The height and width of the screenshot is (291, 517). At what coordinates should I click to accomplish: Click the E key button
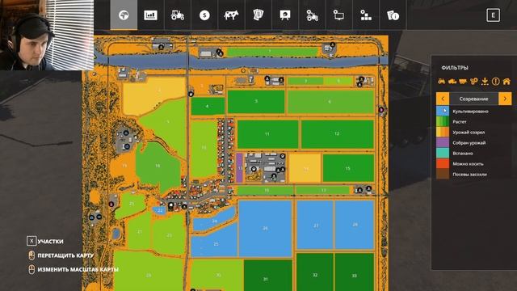493,15
